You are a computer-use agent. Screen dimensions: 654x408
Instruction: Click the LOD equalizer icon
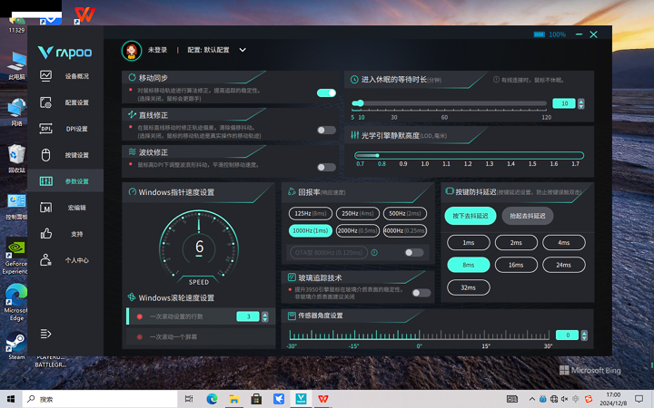click(354, 135)
